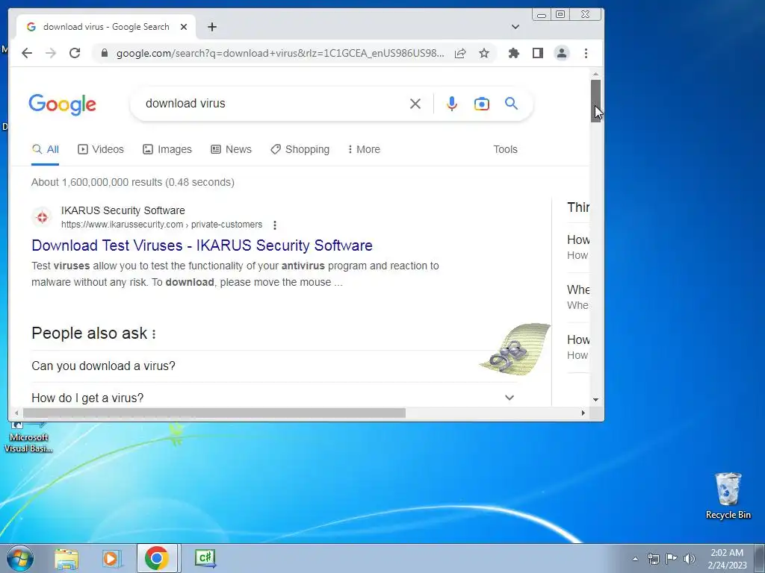Open Chrome three-dot menu
This screenshot has height=573, width=765.
click(586, 53)
